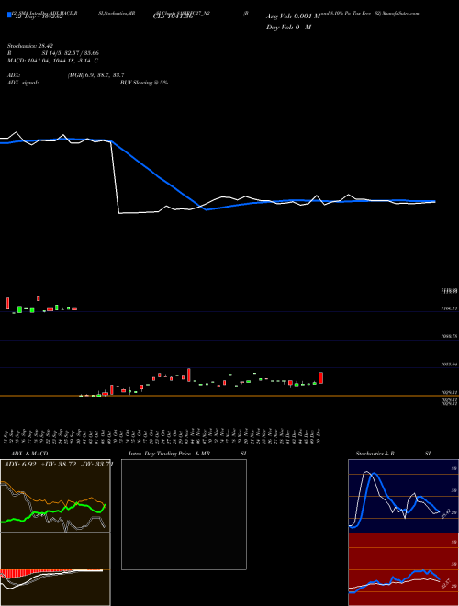Click the Stochastics & RSI panel title

[393, 454]
